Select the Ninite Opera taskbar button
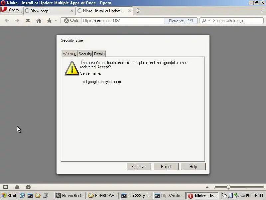This screenshot has width=266, height=200. [x=202, y=196]
